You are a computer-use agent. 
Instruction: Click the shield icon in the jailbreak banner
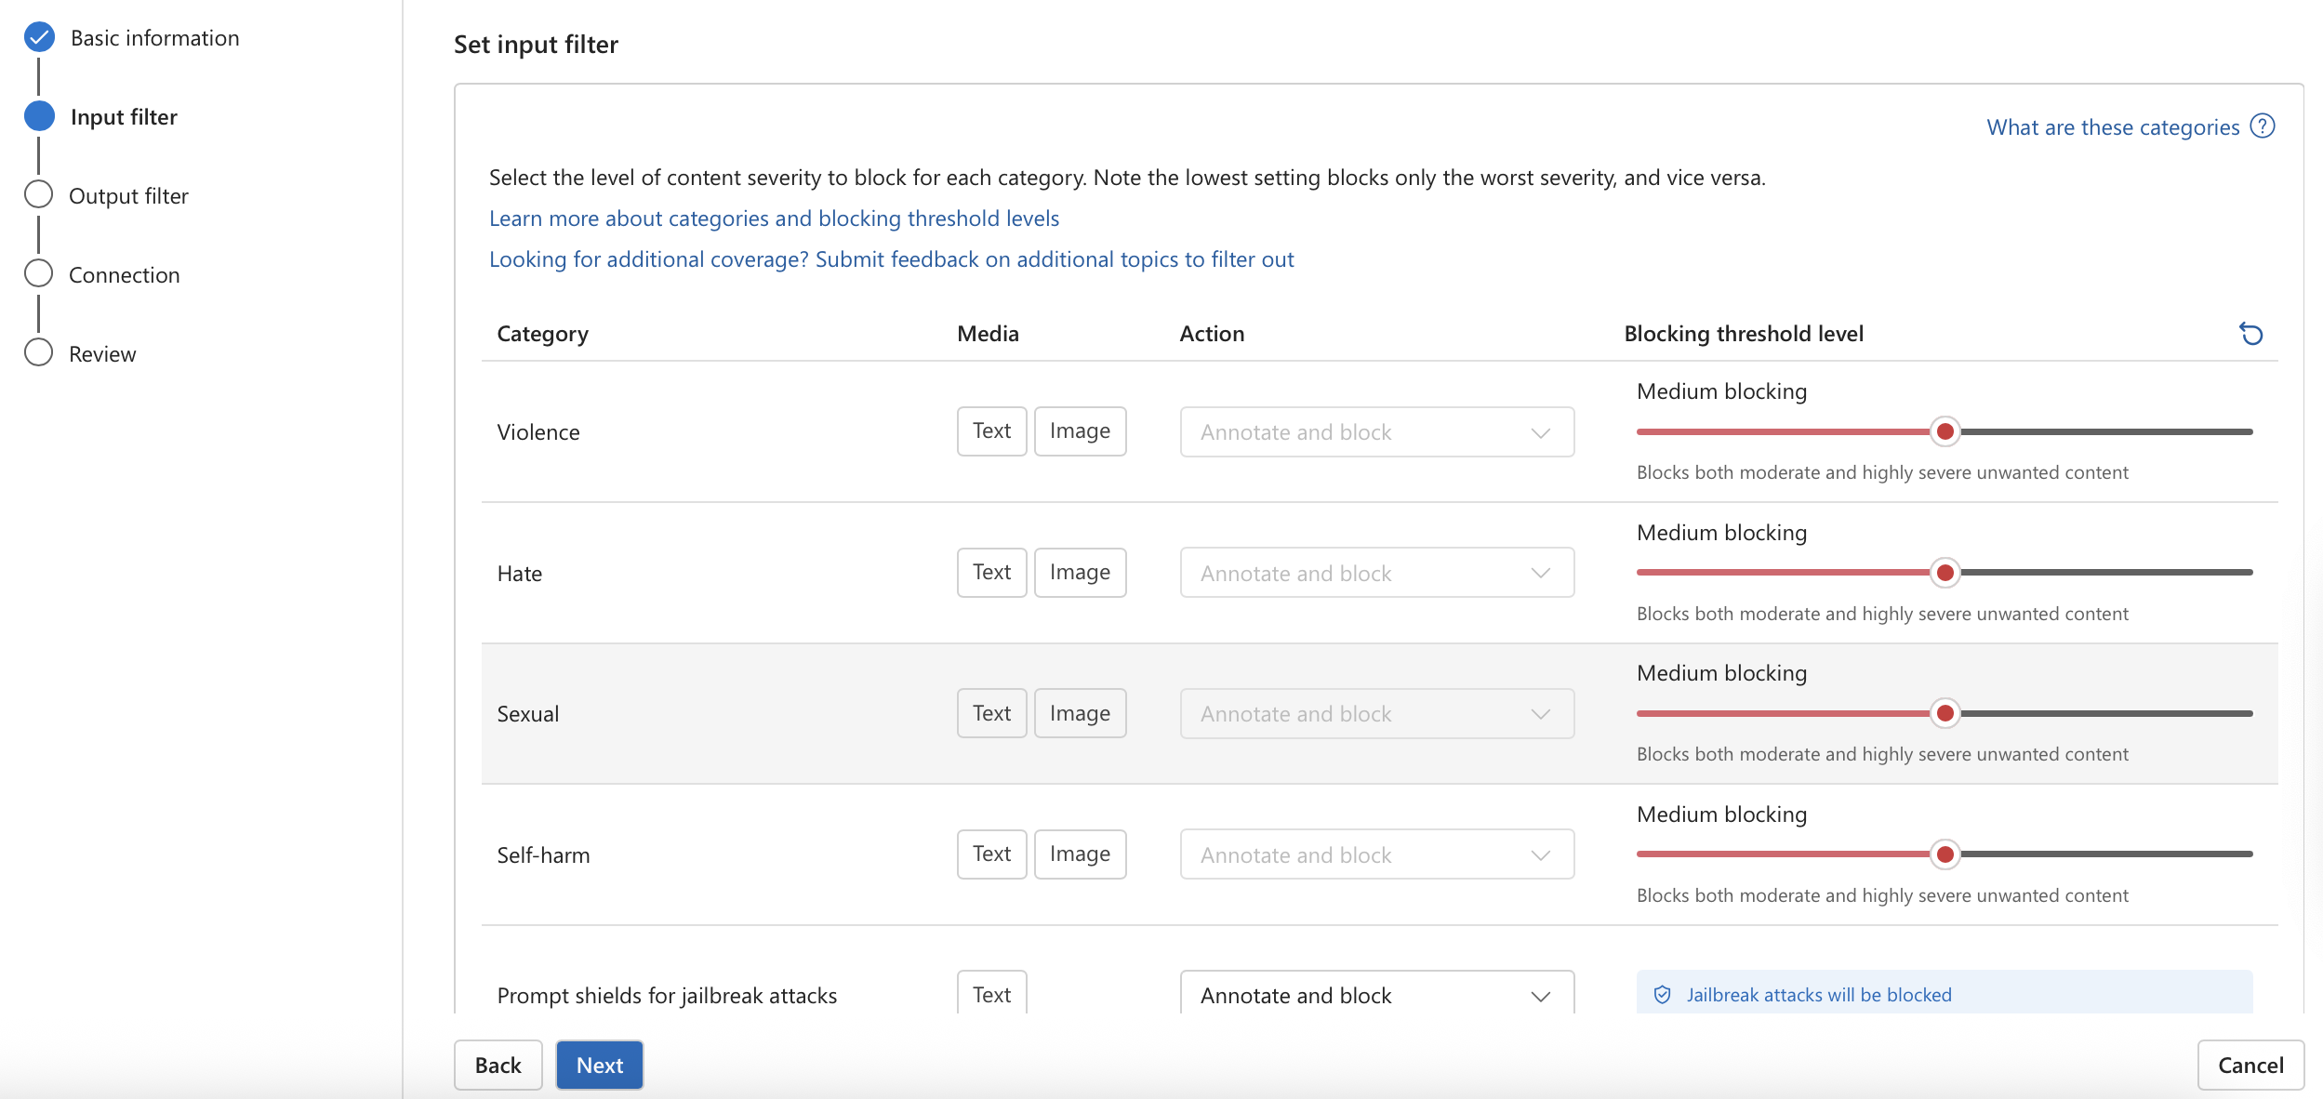pyautogui.click(x=1664, y=993)
